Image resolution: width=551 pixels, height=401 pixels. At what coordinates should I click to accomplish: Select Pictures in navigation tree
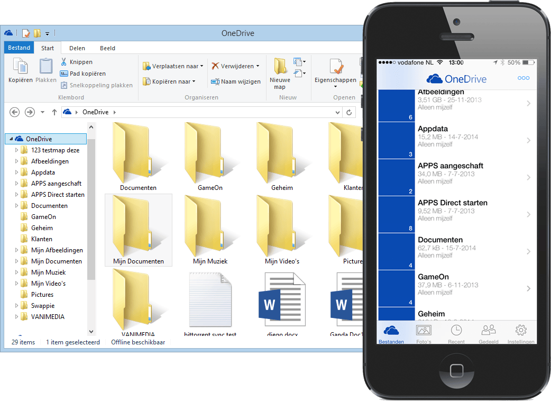point(42,295)
